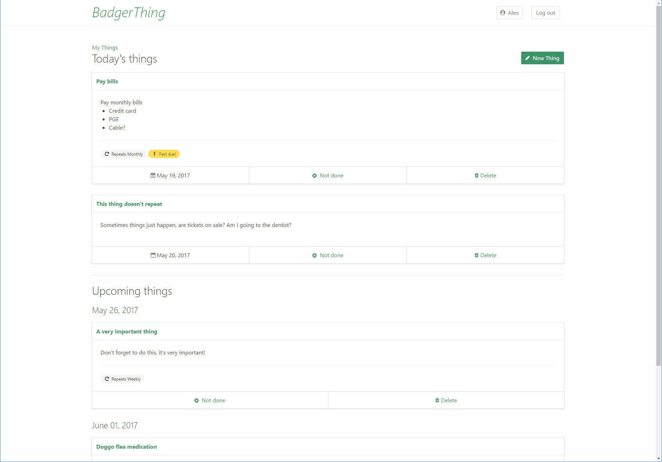Open A very important thing title
Screen dimensions: 662x462
[126, 331]
